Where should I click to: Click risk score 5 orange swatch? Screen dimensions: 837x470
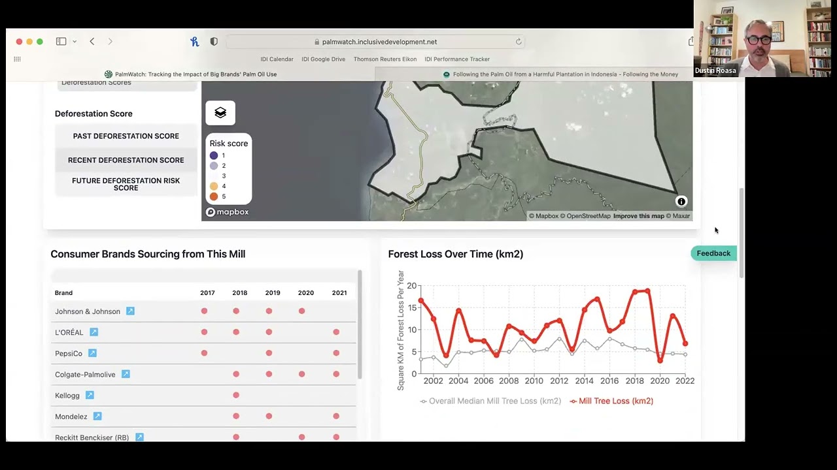[214, 196]
